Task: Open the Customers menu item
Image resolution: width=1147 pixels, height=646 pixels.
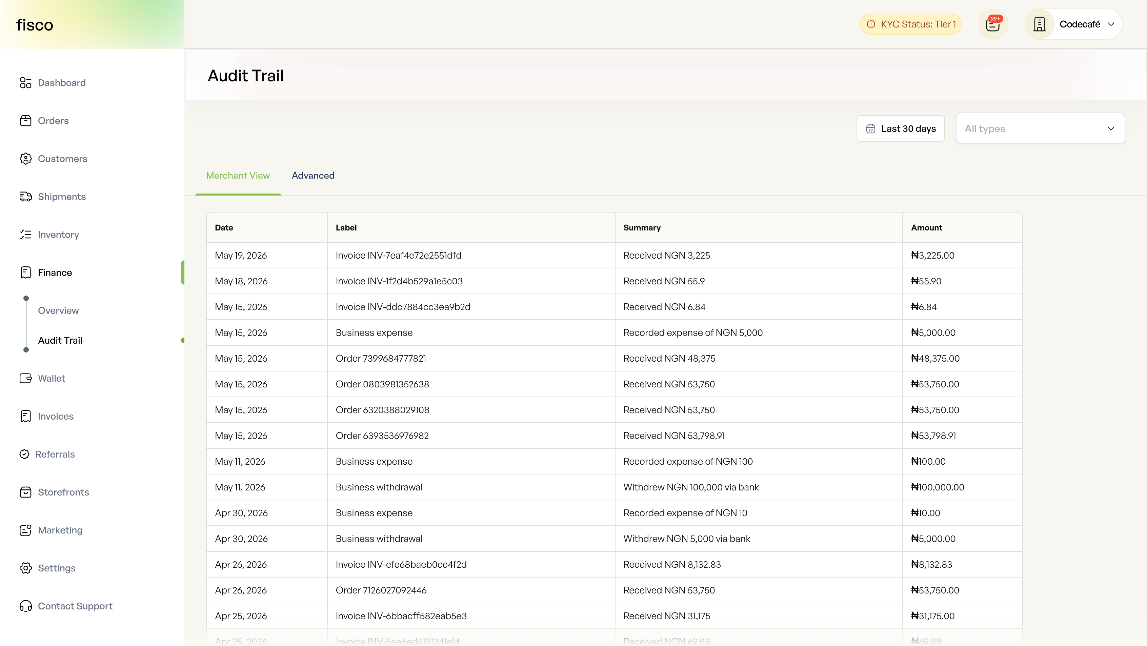Action: point(62,159)
